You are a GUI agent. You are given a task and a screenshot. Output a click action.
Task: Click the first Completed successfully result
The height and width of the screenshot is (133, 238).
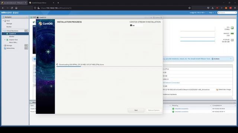(181, 109)
